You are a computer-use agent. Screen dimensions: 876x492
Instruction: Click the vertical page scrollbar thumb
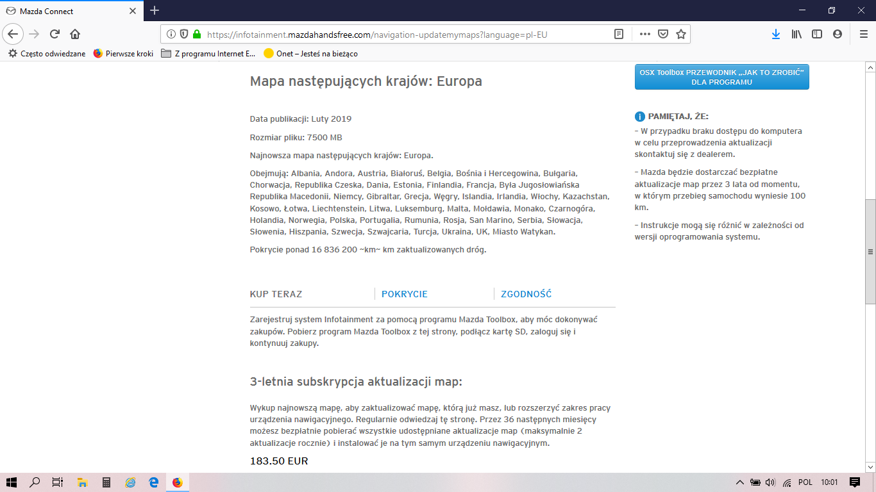[x=870, y=251]
